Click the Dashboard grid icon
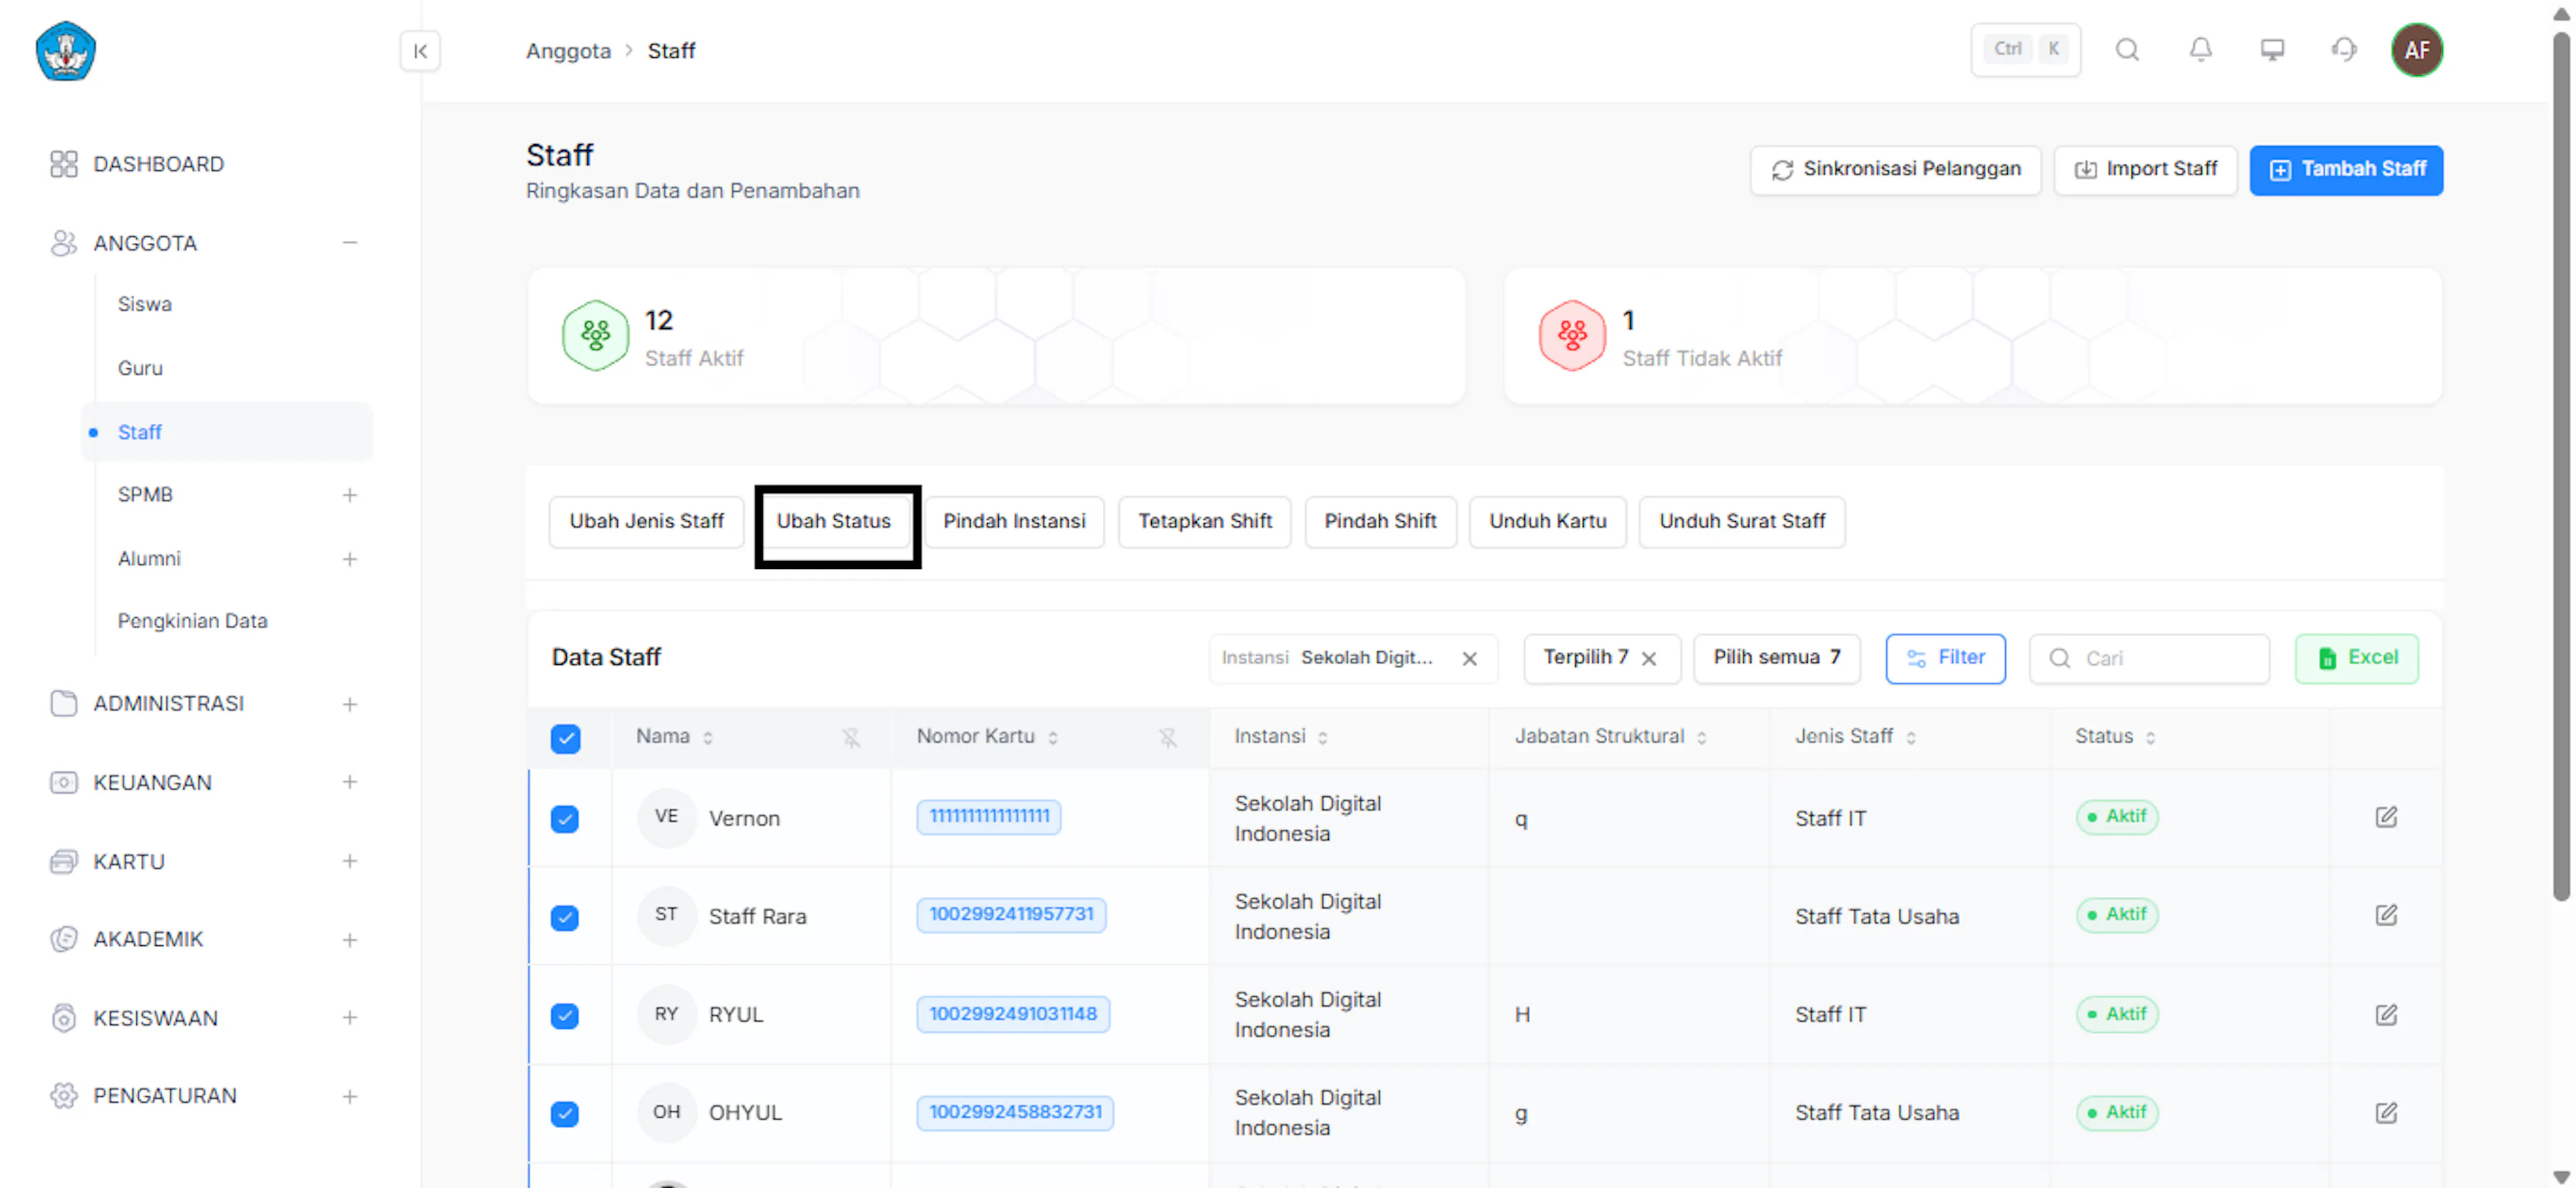This screenshot has height=1188, width=2576. [x=63, y=164]
